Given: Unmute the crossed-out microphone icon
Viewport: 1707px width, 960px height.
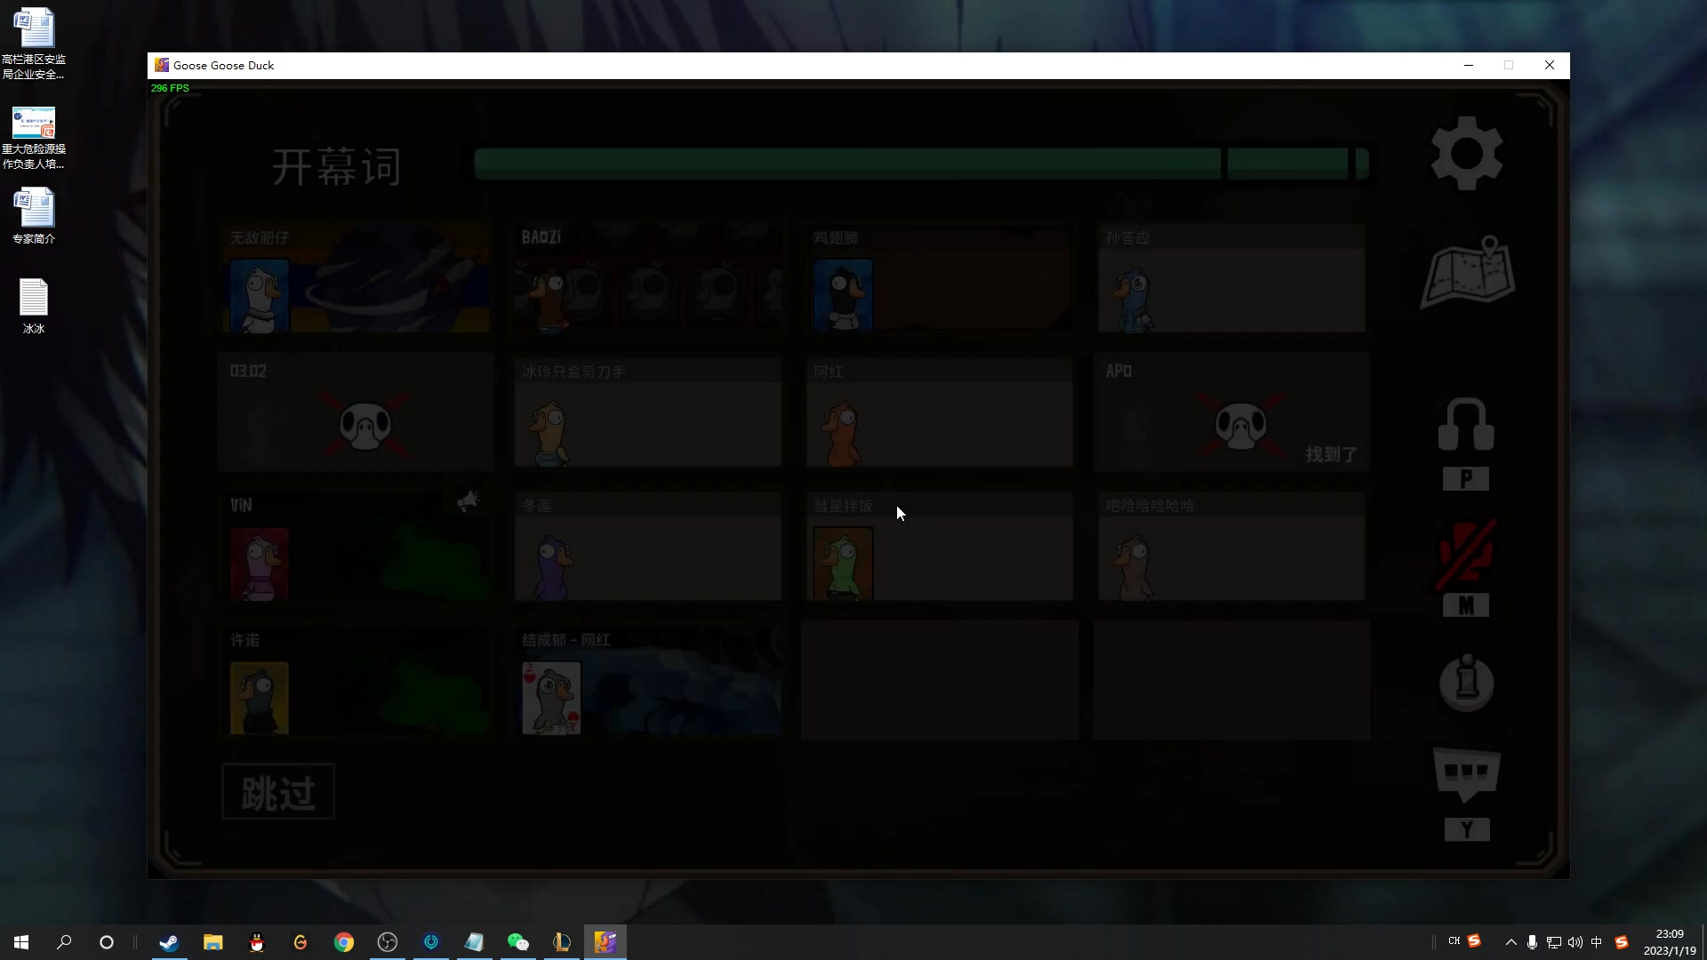Looking at the screenshot, I should [x=1466, y=555].
